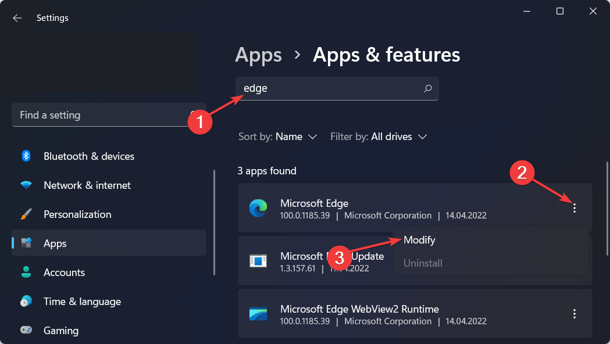Click the Apps sidebar icon
This screenshot has width=610, height=344.
pos(26,243)
